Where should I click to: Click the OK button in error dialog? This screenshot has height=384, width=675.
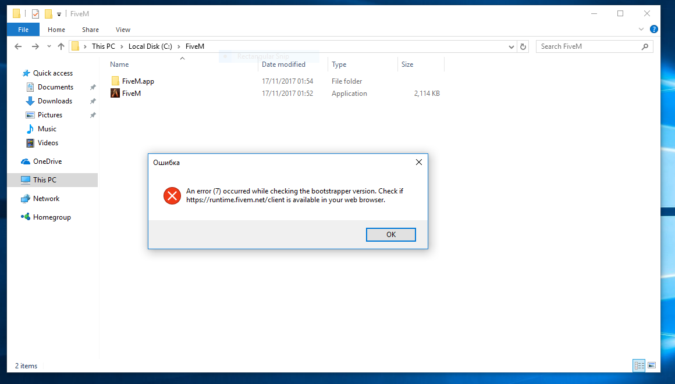pos(391,234)
